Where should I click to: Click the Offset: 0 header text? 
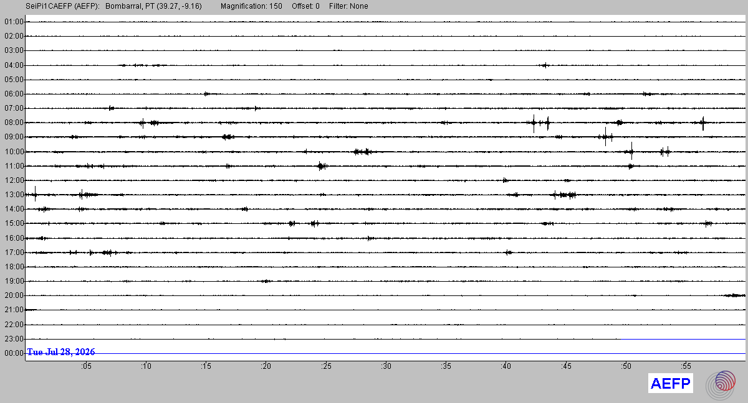(x=305, y=6)
